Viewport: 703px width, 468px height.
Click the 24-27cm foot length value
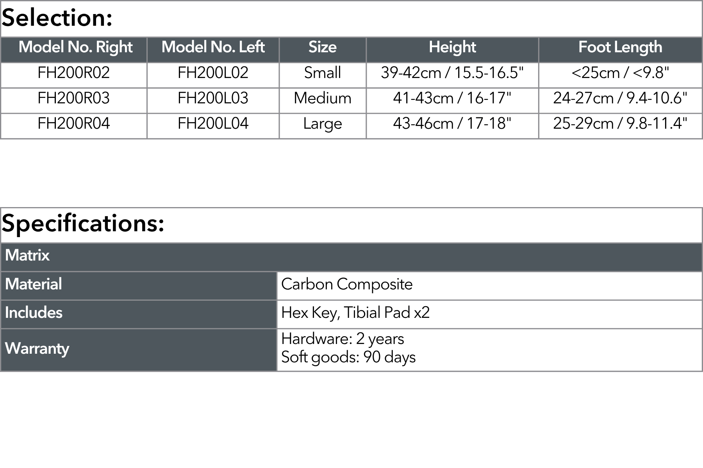pyautogui.click(x=620, y=98)
